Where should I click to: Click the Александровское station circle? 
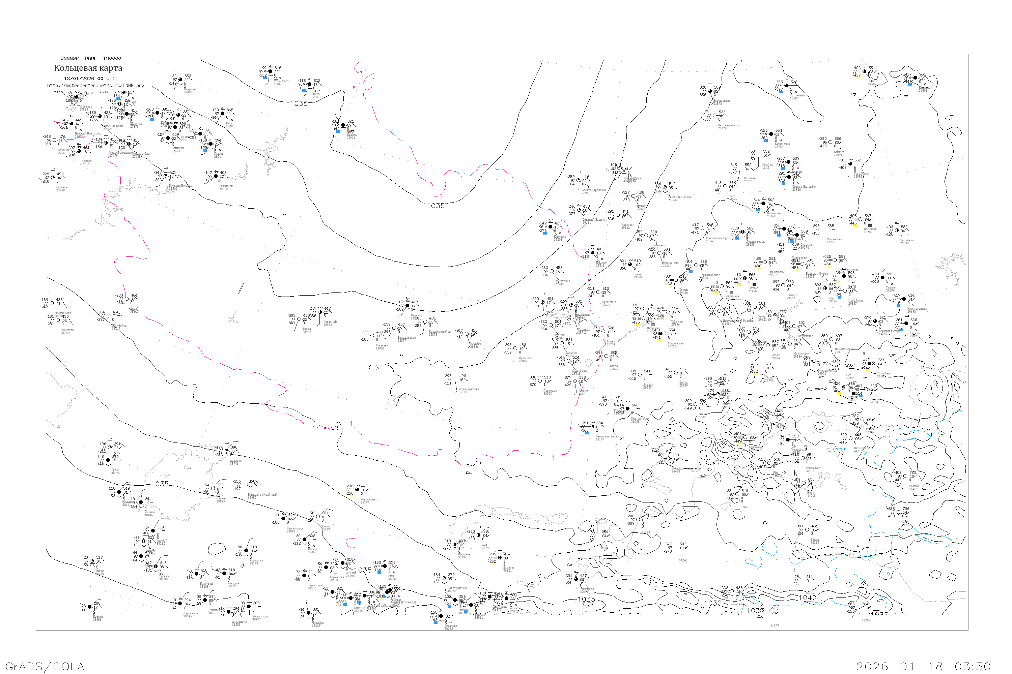[x=578, y=181]
